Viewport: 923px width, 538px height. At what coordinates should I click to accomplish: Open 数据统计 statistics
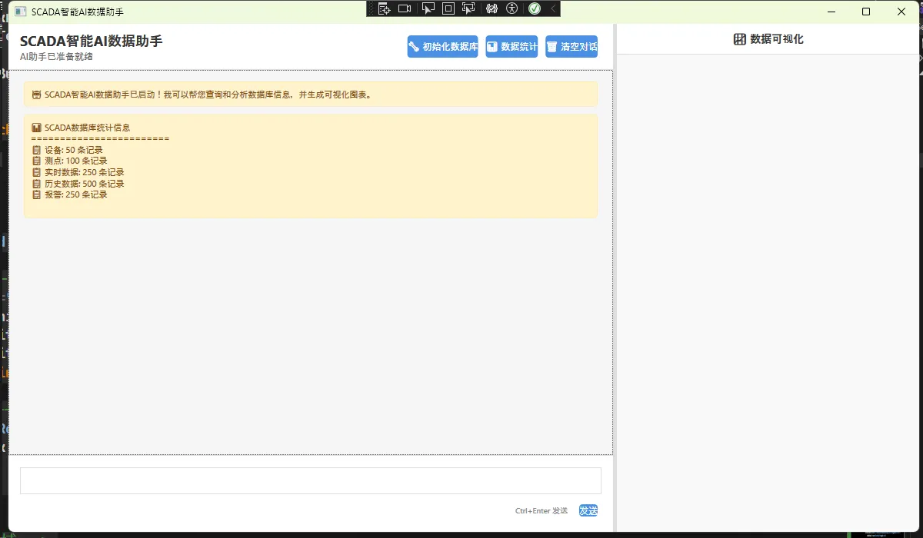click(511, 47)
